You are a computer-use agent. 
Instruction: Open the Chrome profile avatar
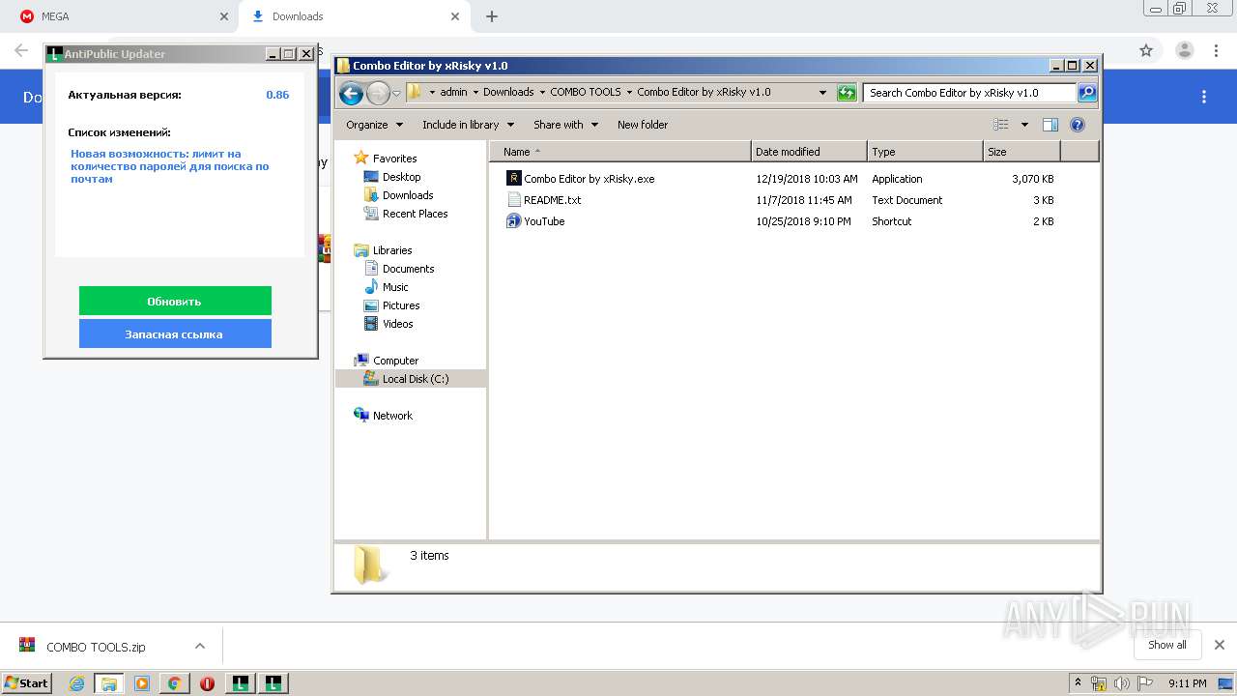click(1184, 50)
